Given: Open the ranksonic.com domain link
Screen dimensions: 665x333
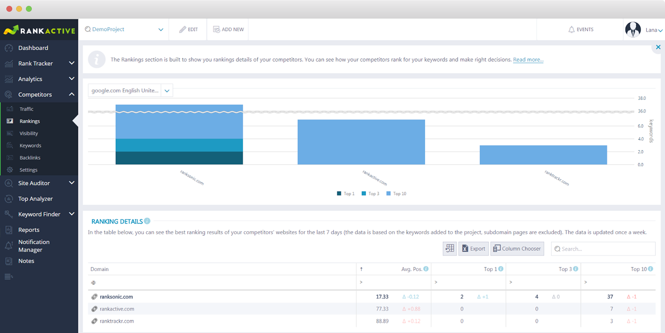Looking at the screenshot, I should (116, 297).
